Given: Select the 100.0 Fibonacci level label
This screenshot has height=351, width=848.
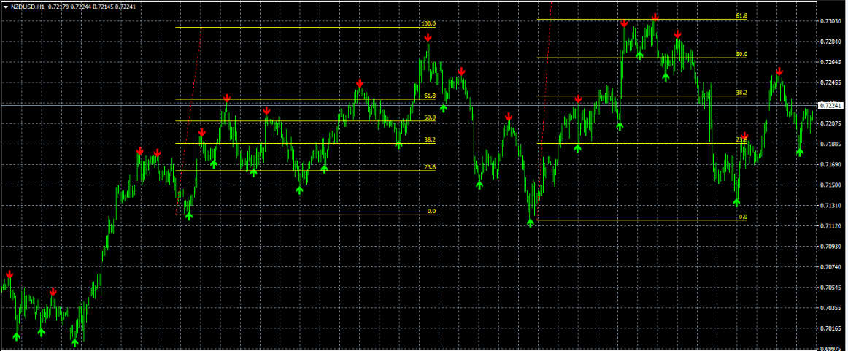Looking at the screenshot, I should point(428,24).
